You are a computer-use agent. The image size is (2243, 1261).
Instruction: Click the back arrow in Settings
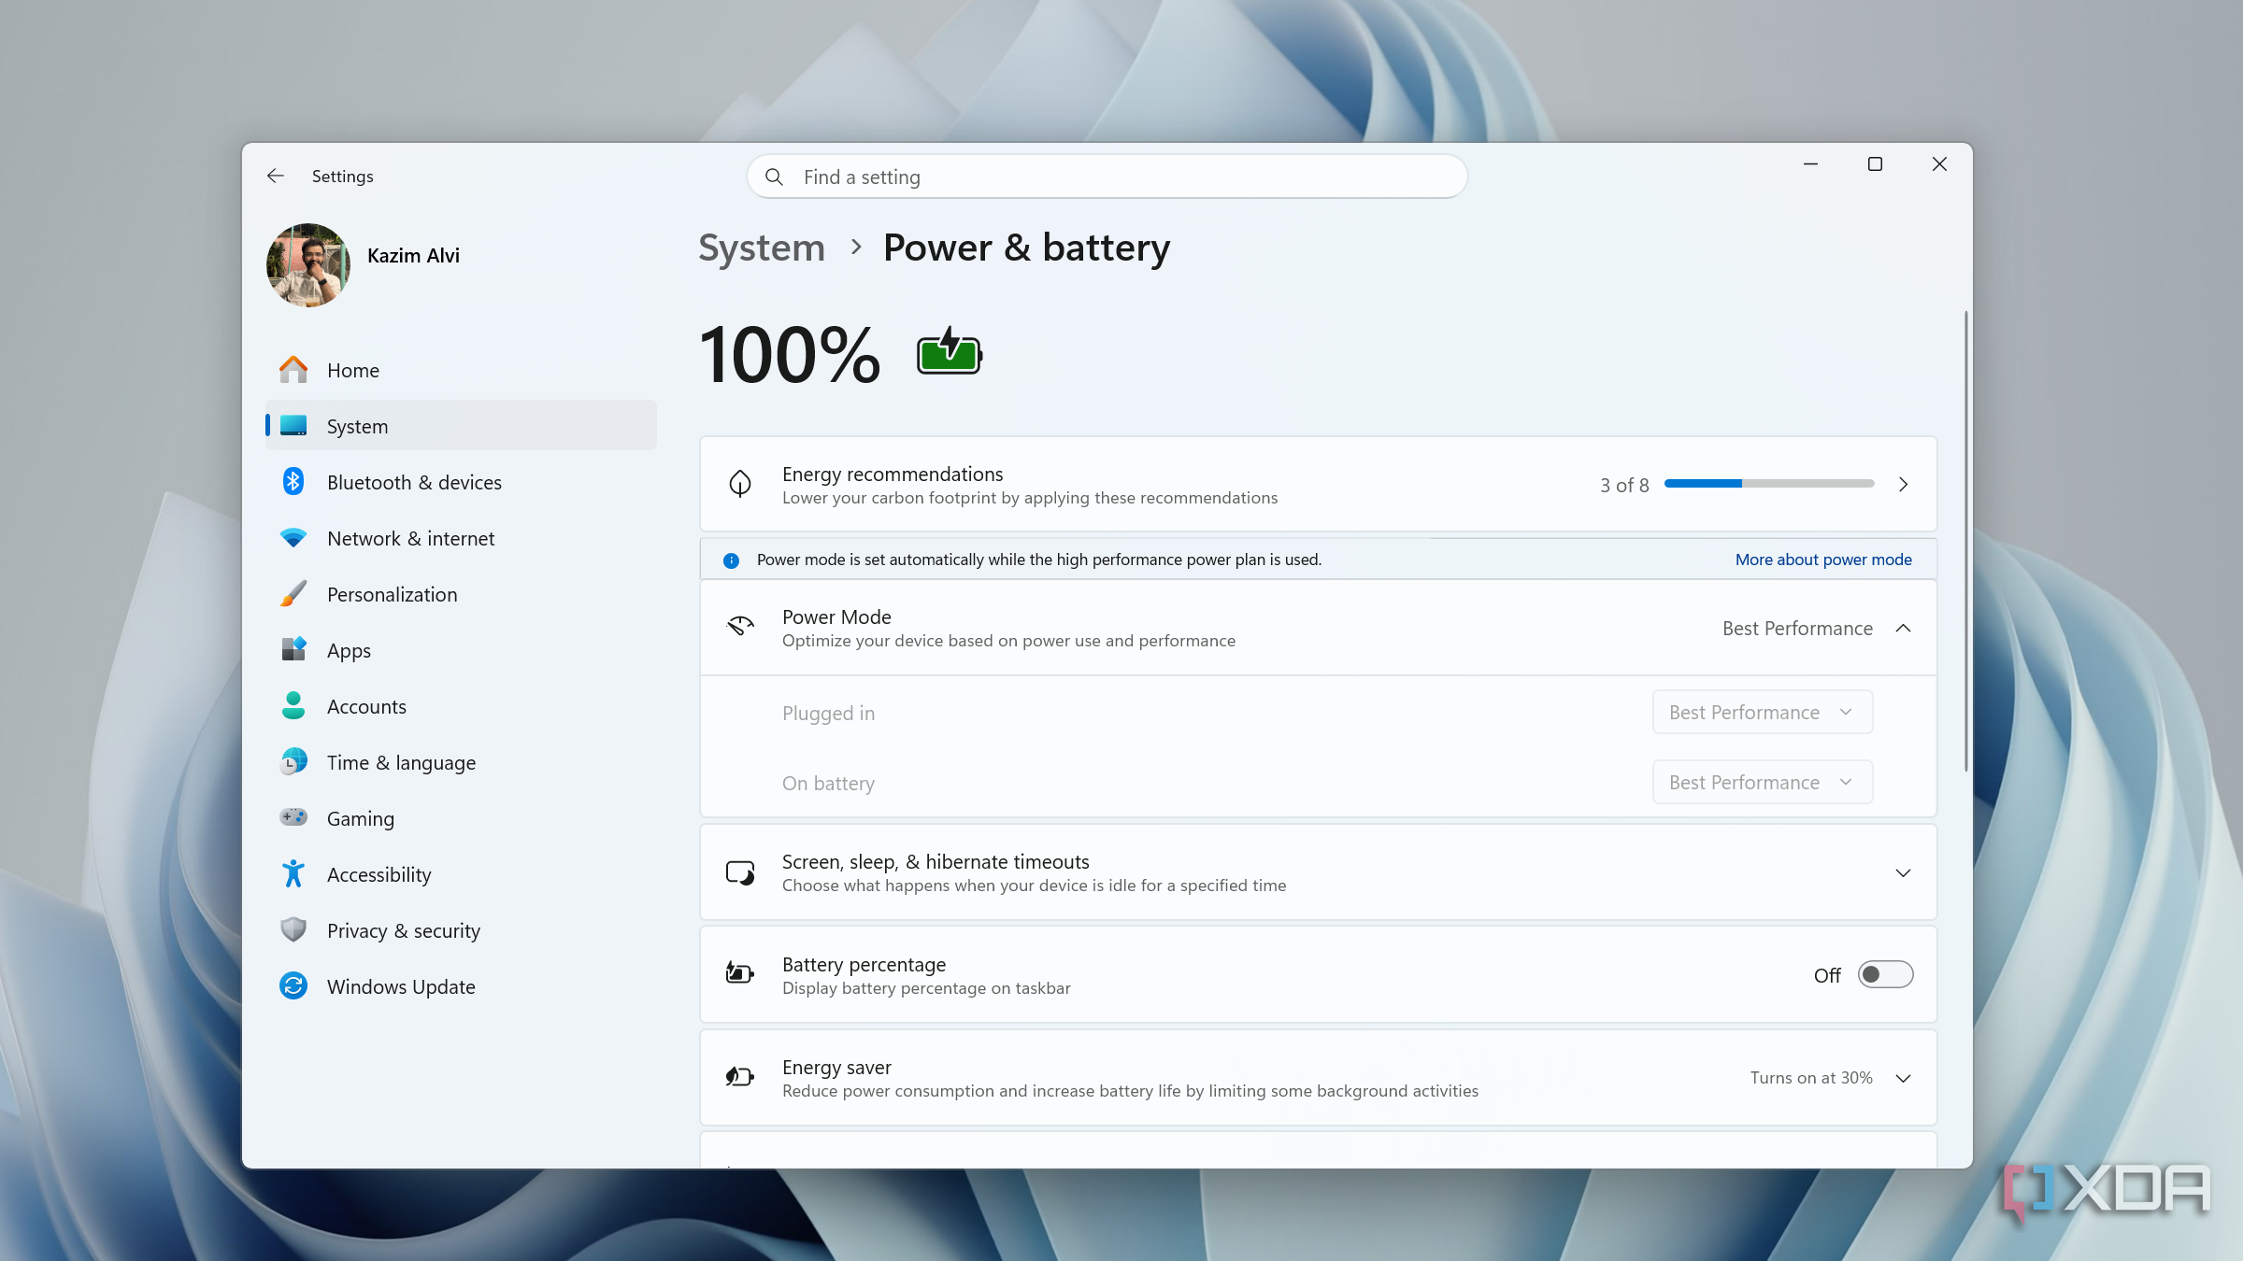(x=275, y=176)
